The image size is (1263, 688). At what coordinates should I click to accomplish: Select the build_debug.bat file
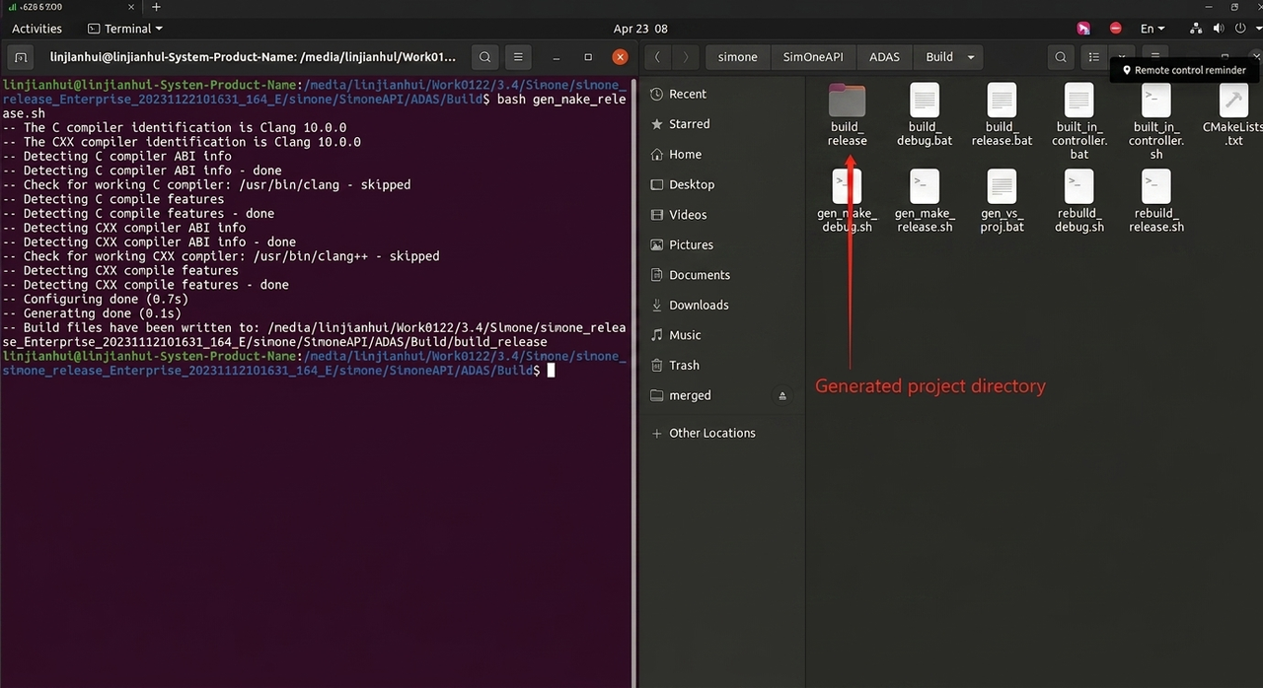pos(925,115)
